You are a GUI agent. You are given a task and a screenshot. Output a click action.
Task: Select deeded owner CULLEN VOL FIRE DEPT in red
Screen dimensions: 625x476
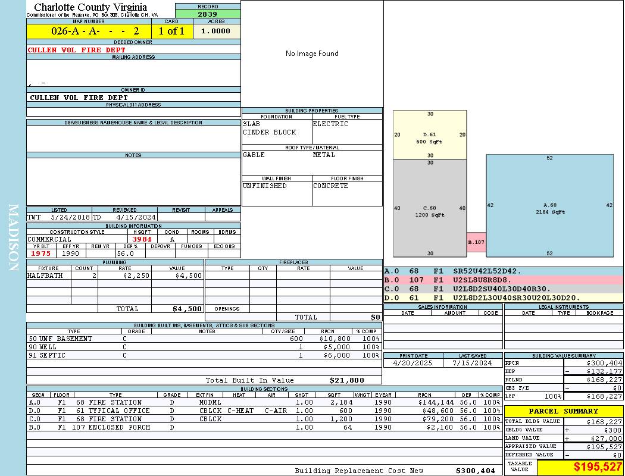click(77, 50)
